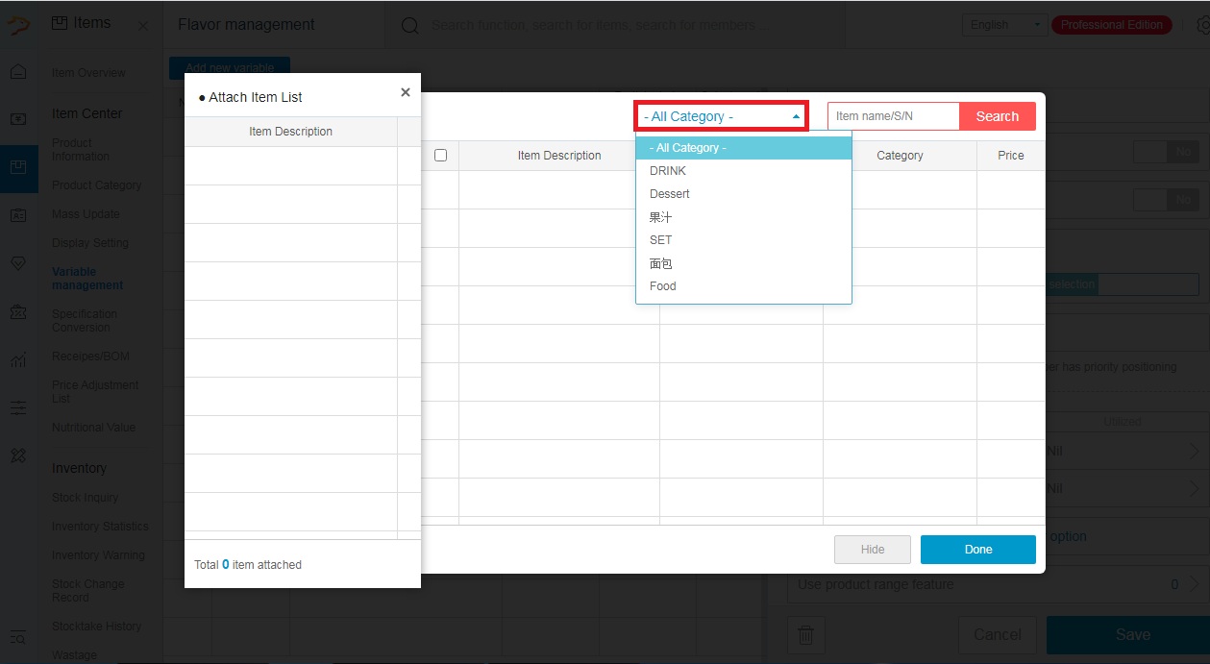The width and height of the screenshot is (1210, 664).
Task: Toggle the second No switch on
Action: click(1168, 200)
